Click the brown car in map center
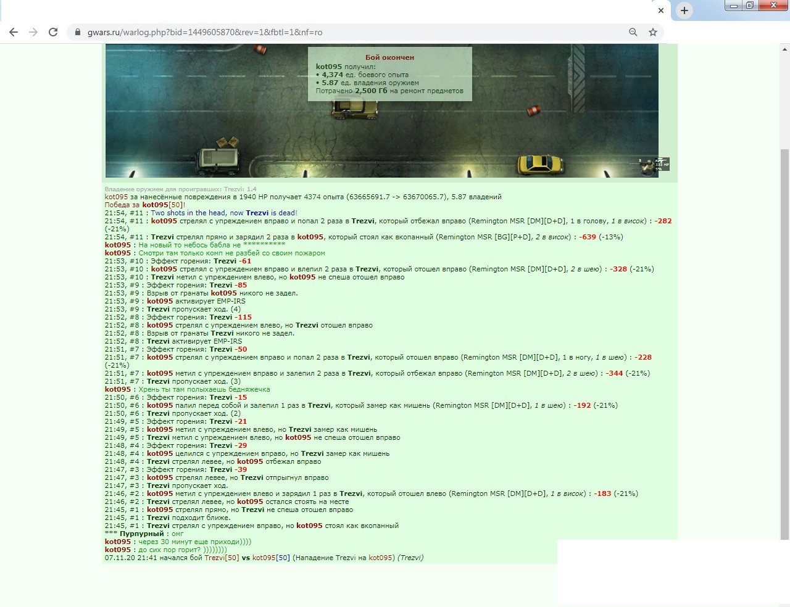790x607 pixels. [355, 108]
